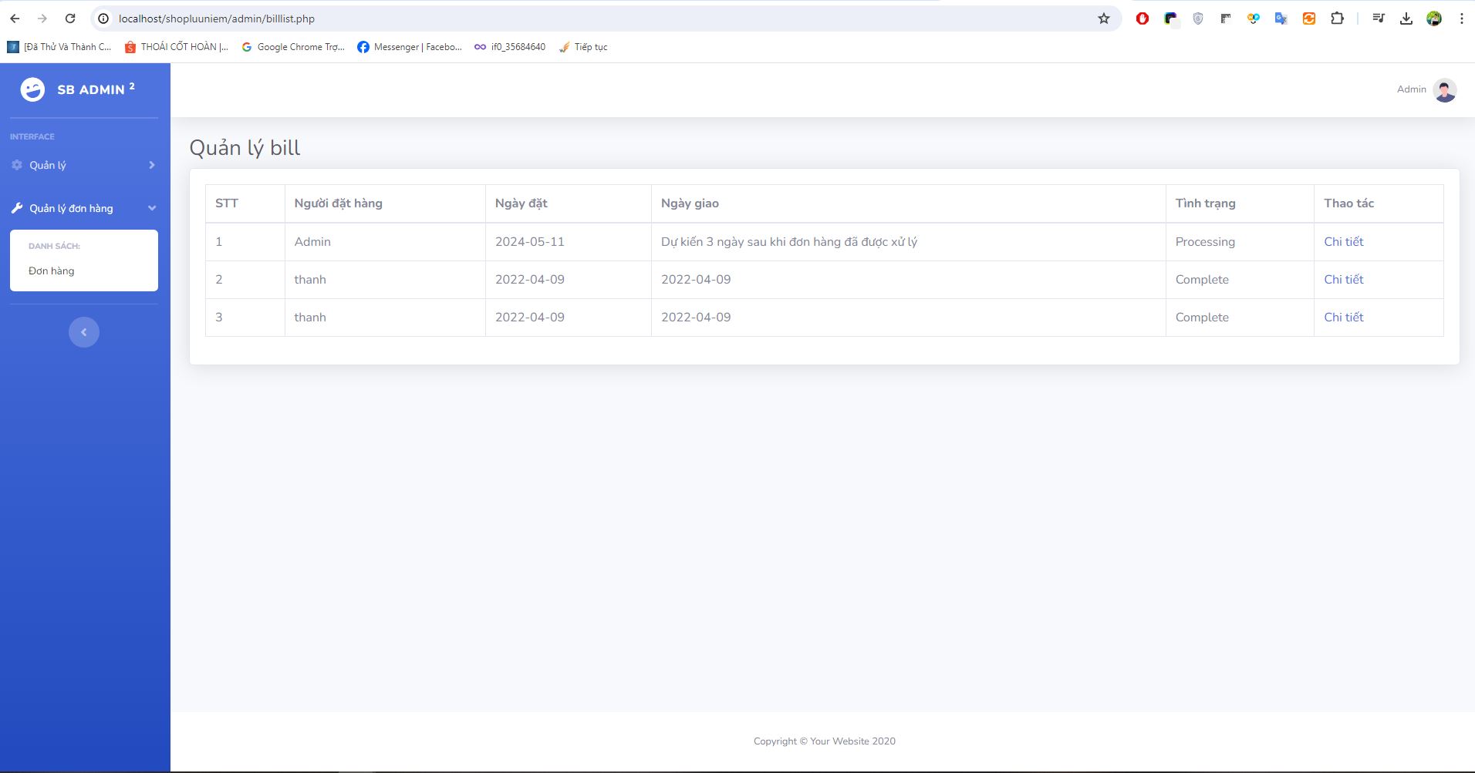Viewport: 1475px width, 773px height.
Task: Click the browser address bar URL
Action: click(x=217, y=18)
